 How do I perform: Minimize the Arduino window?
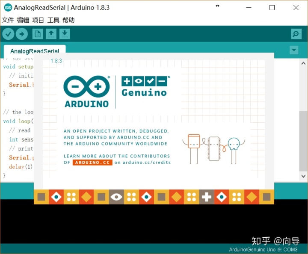point(249,8)
